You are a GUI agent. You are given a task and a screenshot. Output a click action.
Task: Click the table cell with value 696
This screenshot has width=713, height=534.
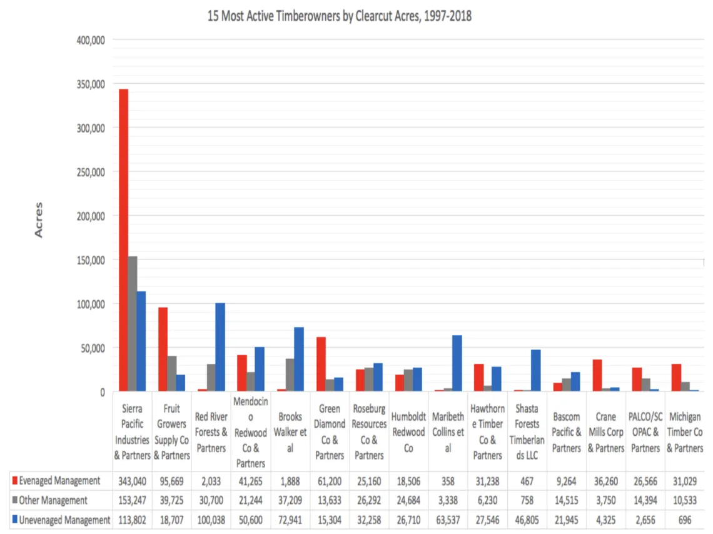(685, 520)
